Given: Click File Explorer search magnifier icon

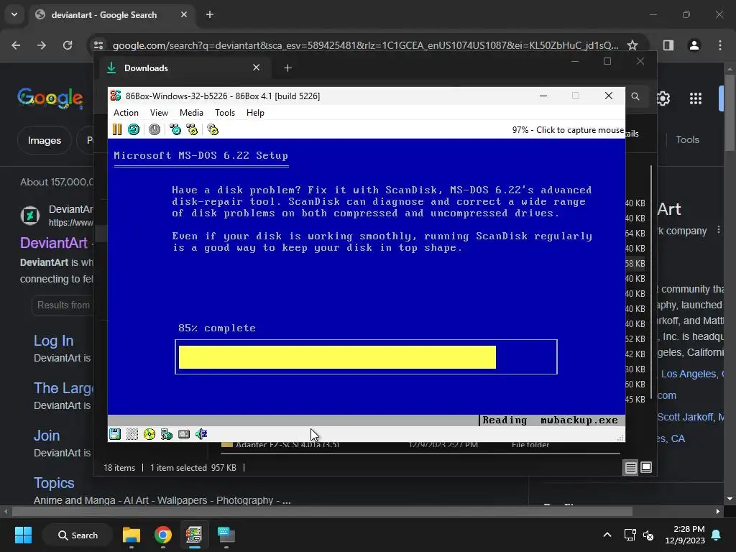Looking at the screenshot, I should [x=635, y=96].
